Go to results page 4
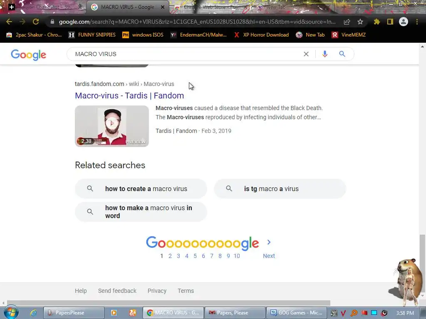This screenshot has height=319, width=426. point(187,256)
